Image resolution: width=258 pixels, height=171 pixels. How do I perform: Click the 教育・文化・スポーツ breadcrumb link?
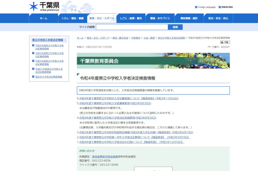[x=98, y=38]
